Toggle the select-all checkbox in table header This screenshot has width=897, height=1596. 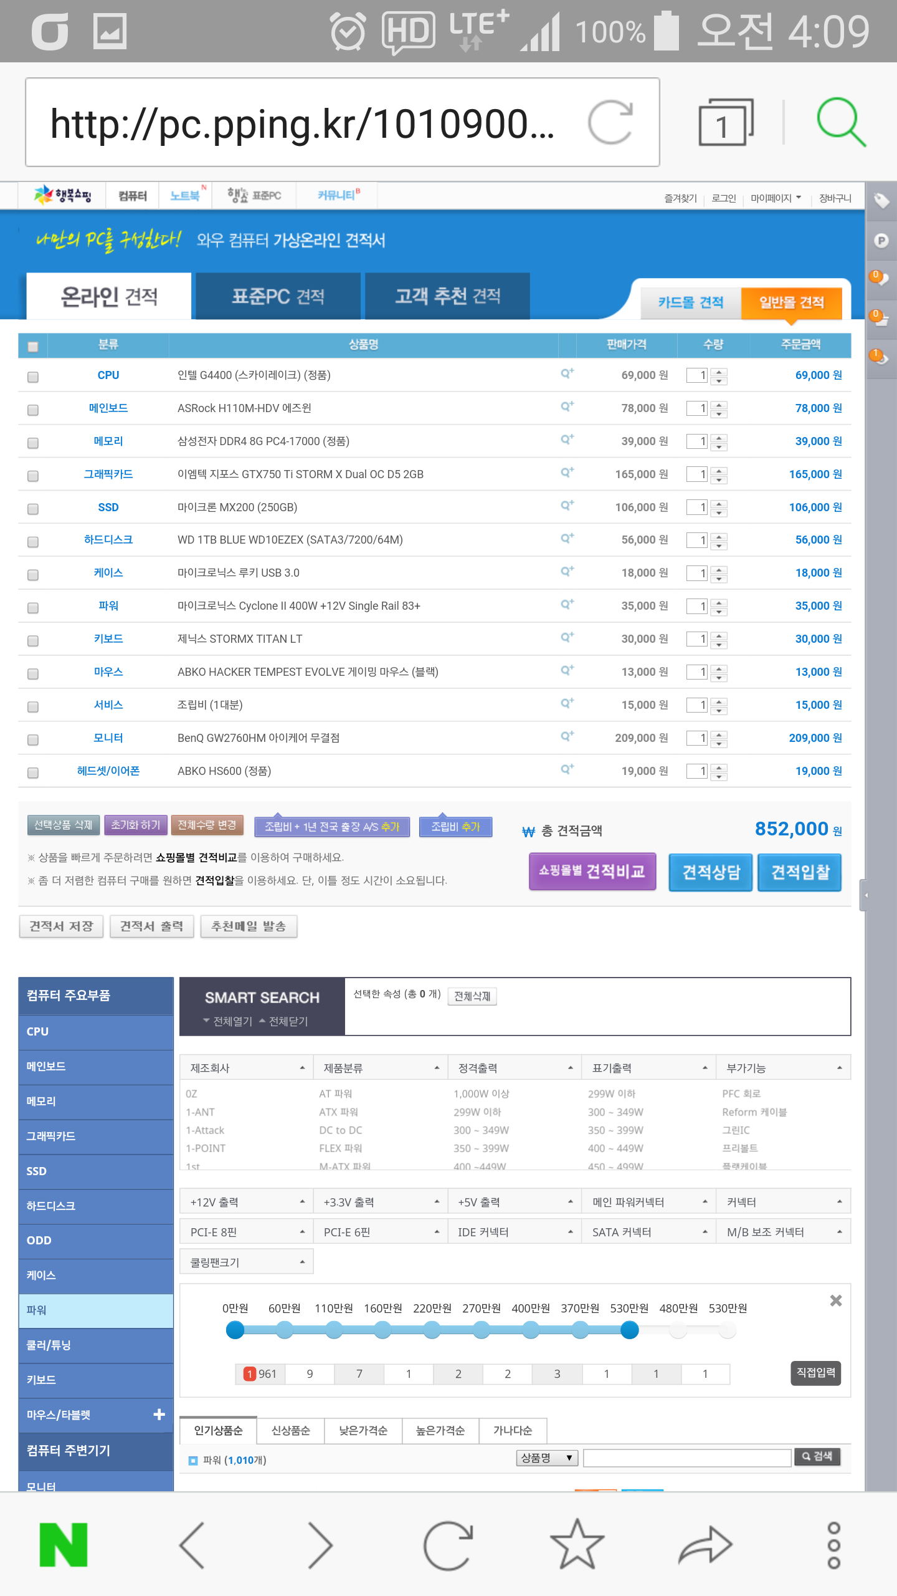click(x=33, y=346)
